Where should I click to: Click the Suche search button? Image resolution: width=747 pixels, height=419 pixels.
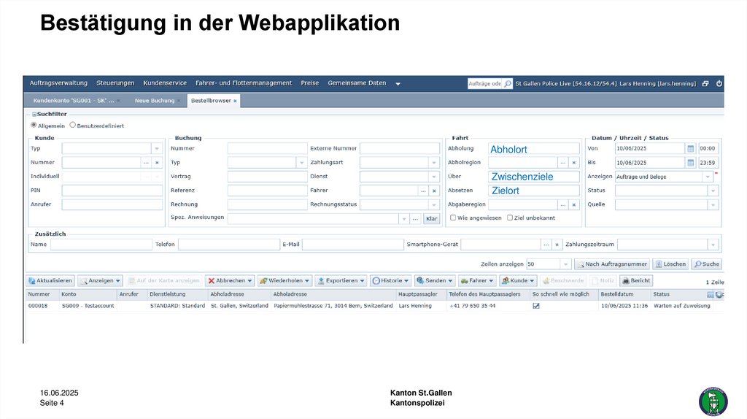coord(706,264)
